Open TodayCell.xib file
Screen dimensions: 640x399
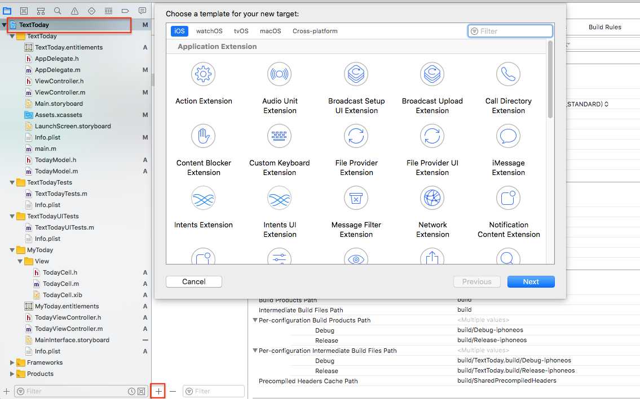pyautogui.click(x=63, y=295)
